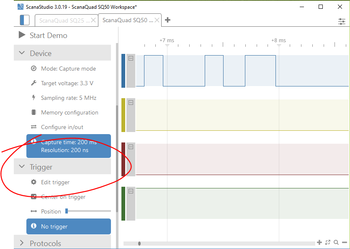
Task: Close the ScanaQuad SQ25 tab
Action: pyautogui.click(x=93, y=20)
